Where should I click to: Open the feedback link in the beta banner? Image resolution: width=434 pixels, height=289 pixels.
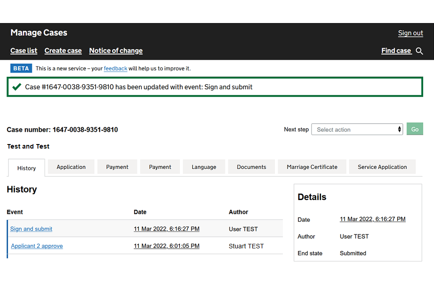[115, 69]
